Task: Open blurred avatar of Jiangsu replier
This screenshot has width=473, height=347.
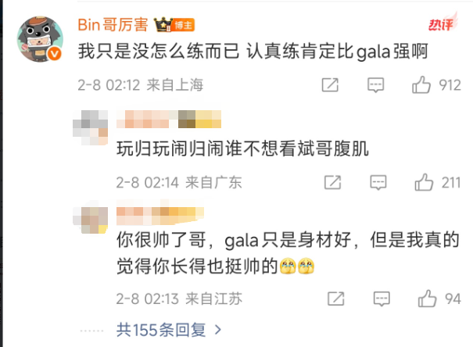Action: point(90,216)
